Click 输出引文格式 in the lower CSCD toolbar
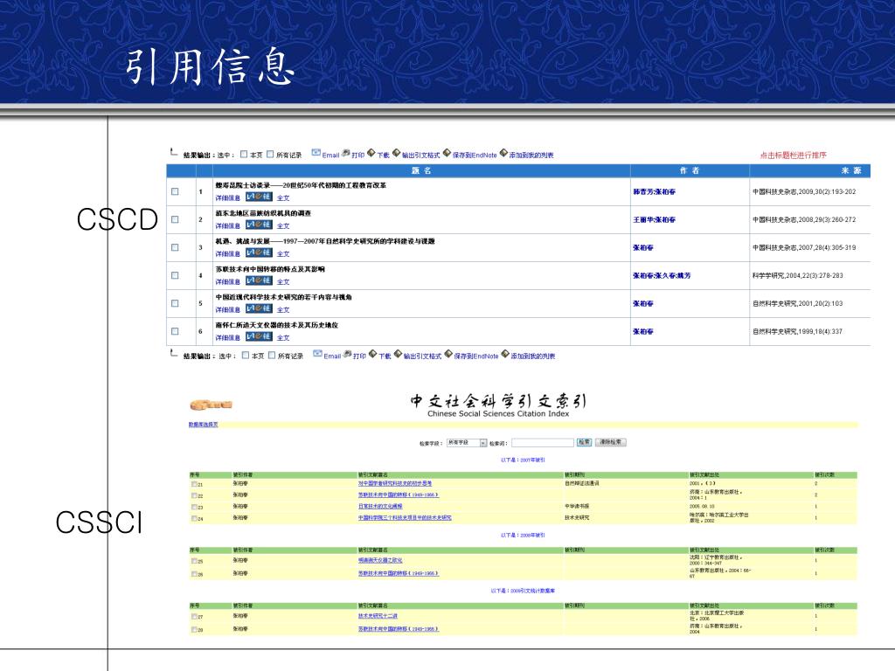Viewport: 895px width, 671px height. click(423, 356)
